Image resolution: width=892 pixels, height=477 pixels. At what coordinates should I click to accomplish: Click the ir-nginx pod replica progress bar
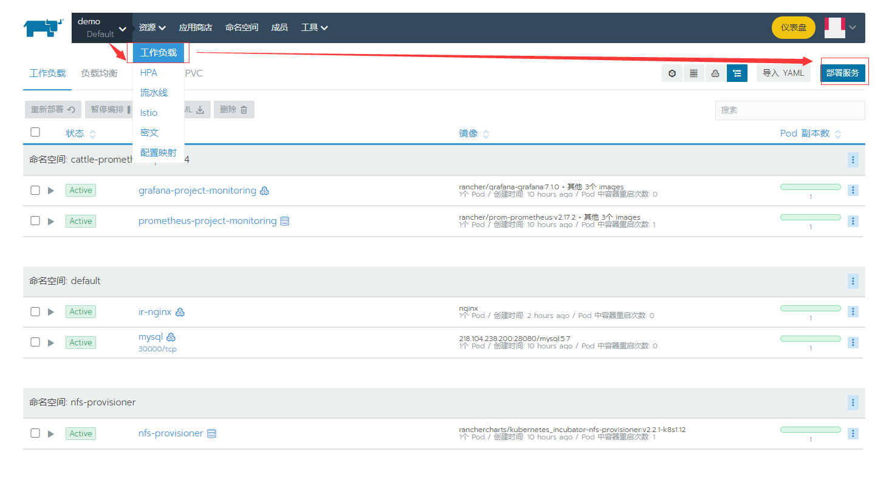tap(811, 308)
